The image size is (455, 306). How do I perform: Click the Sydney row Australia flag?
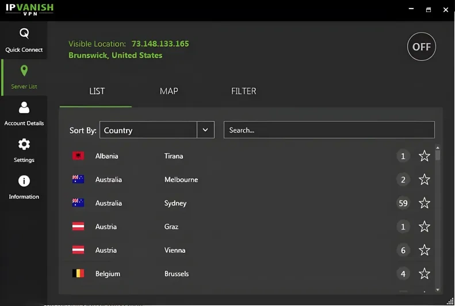[x=78, y=203]
